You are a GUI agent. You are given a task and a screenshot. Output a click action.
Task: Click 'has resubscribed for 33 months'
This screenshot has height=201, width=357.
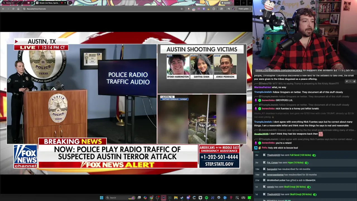click(300, 175)
